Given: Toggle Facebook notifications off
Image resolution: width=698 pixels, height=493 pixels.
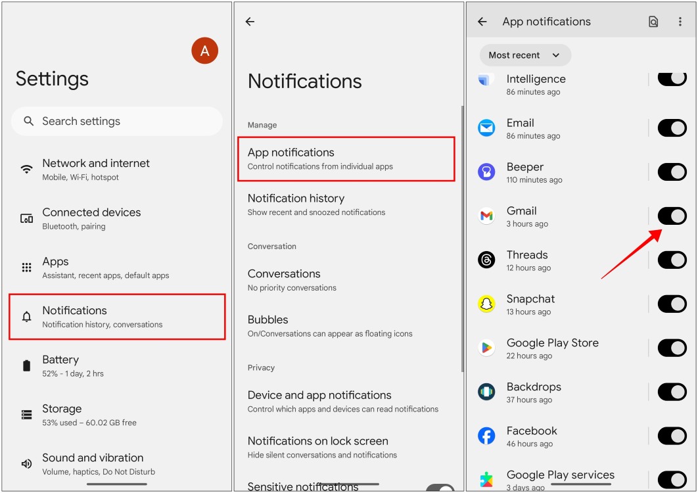Looking at the screenshot, I should (672, 436).
